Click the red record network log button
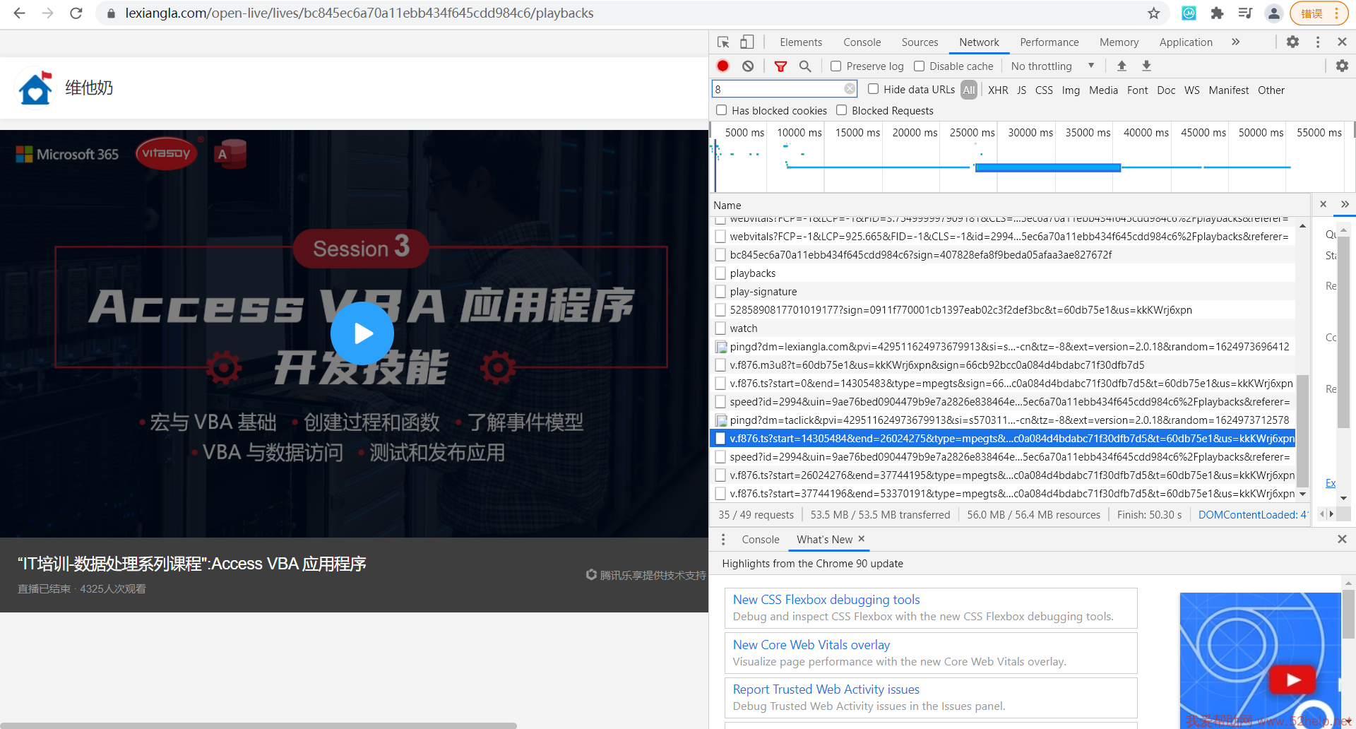This screenshot has width=1356, height=729. [722, 66]
